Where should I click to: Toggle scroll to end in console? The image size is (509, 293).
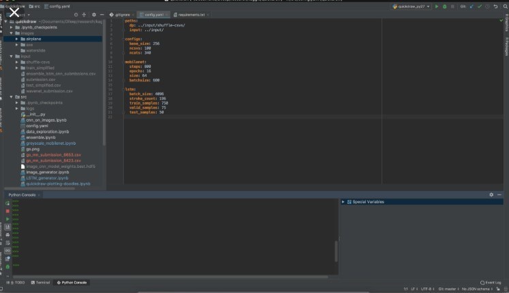pos(7,227)
